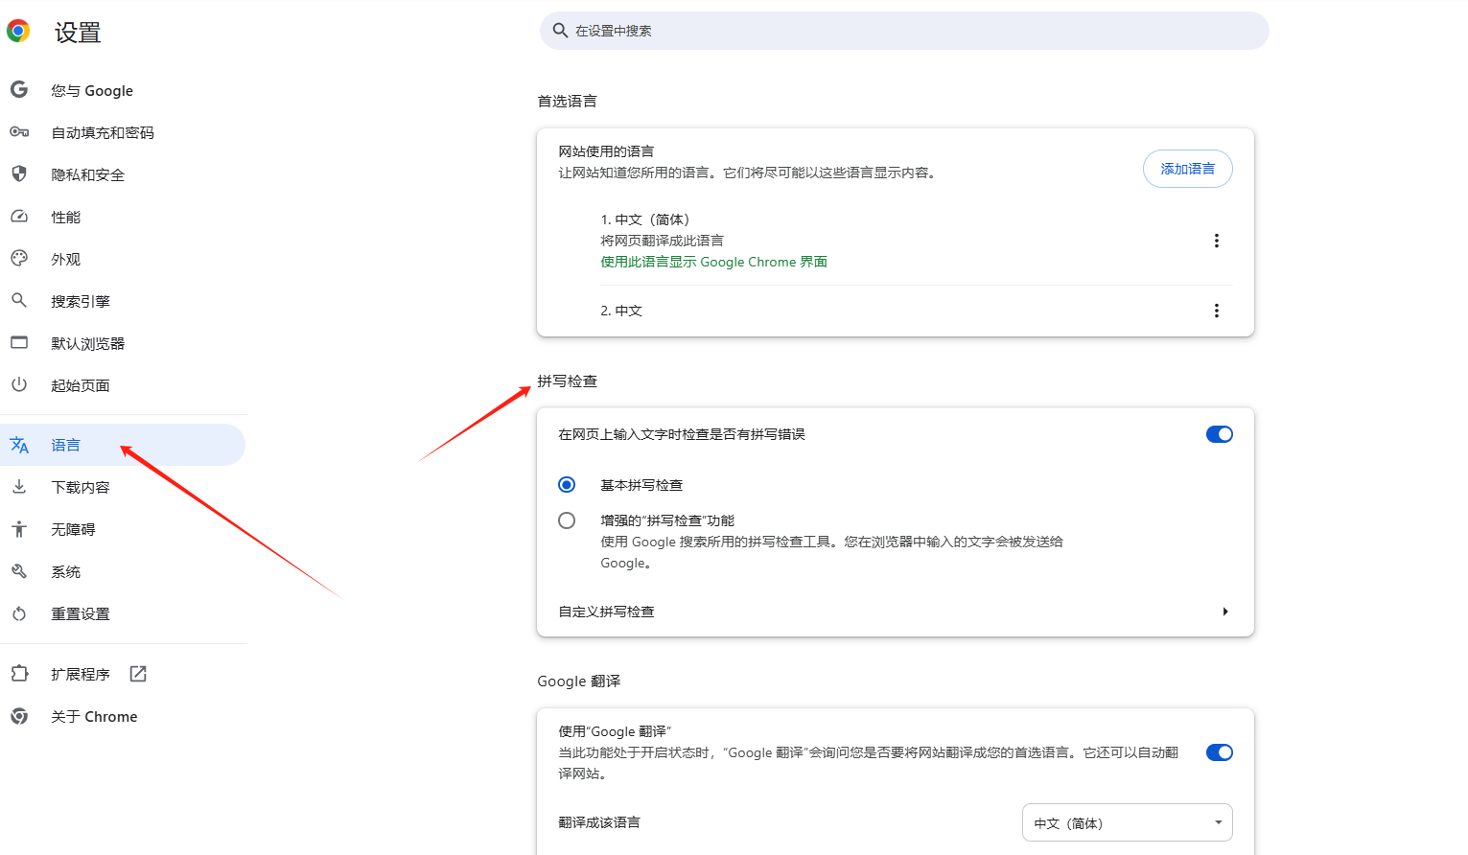This screenshot has height=855, width=1468.
Task: Select the 增强的“拼写检查”功能 radio button
Action: point(567,520)
